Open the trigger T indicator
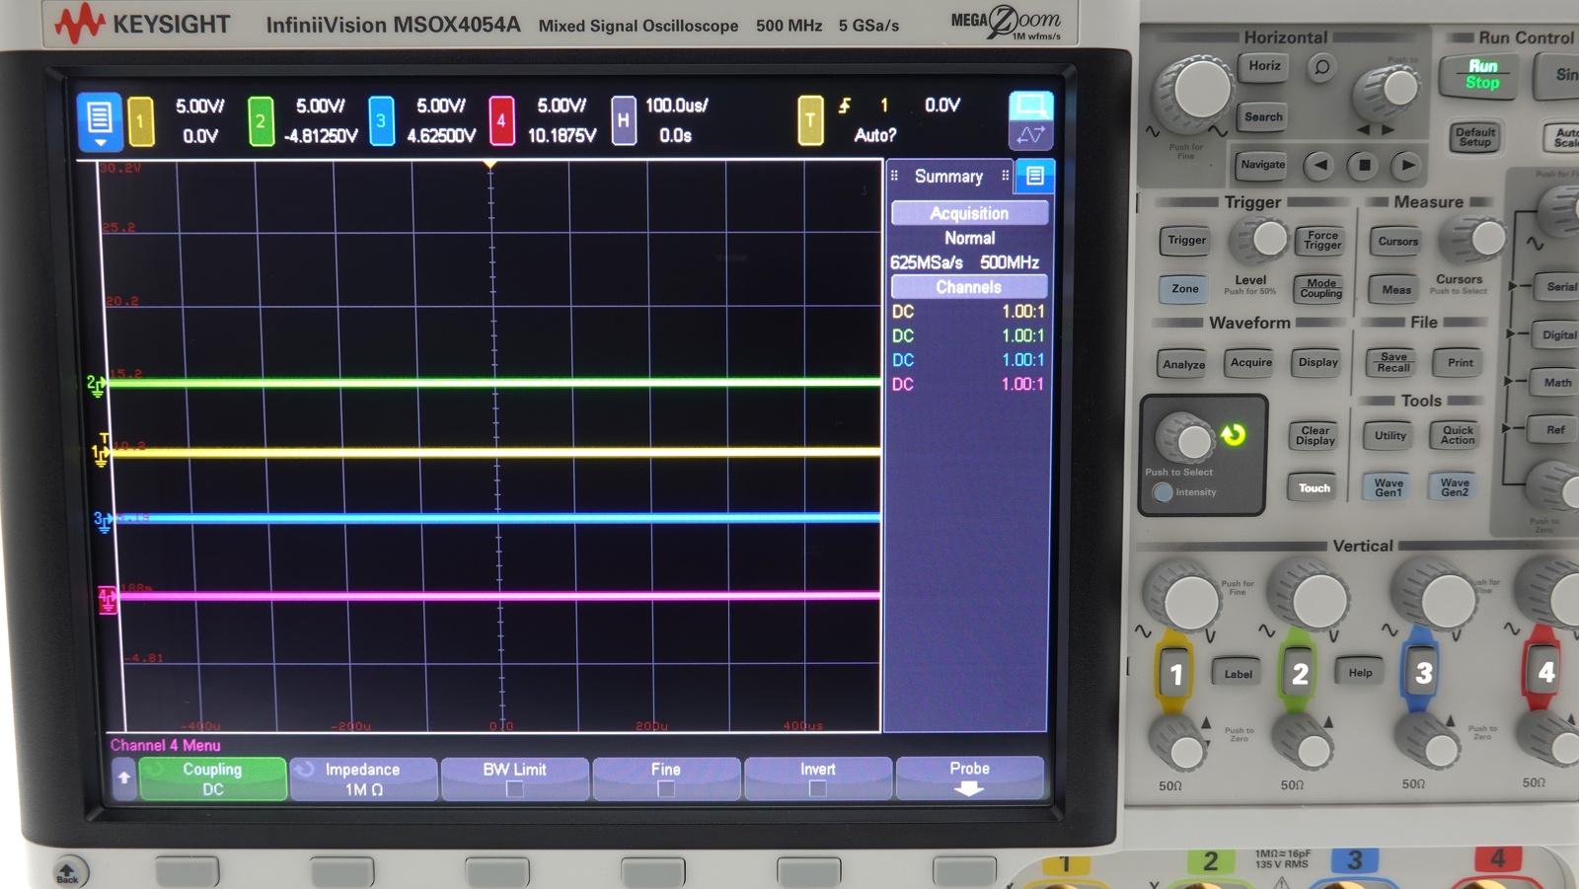The image size is (1579, 889). [x=810, y=121]
